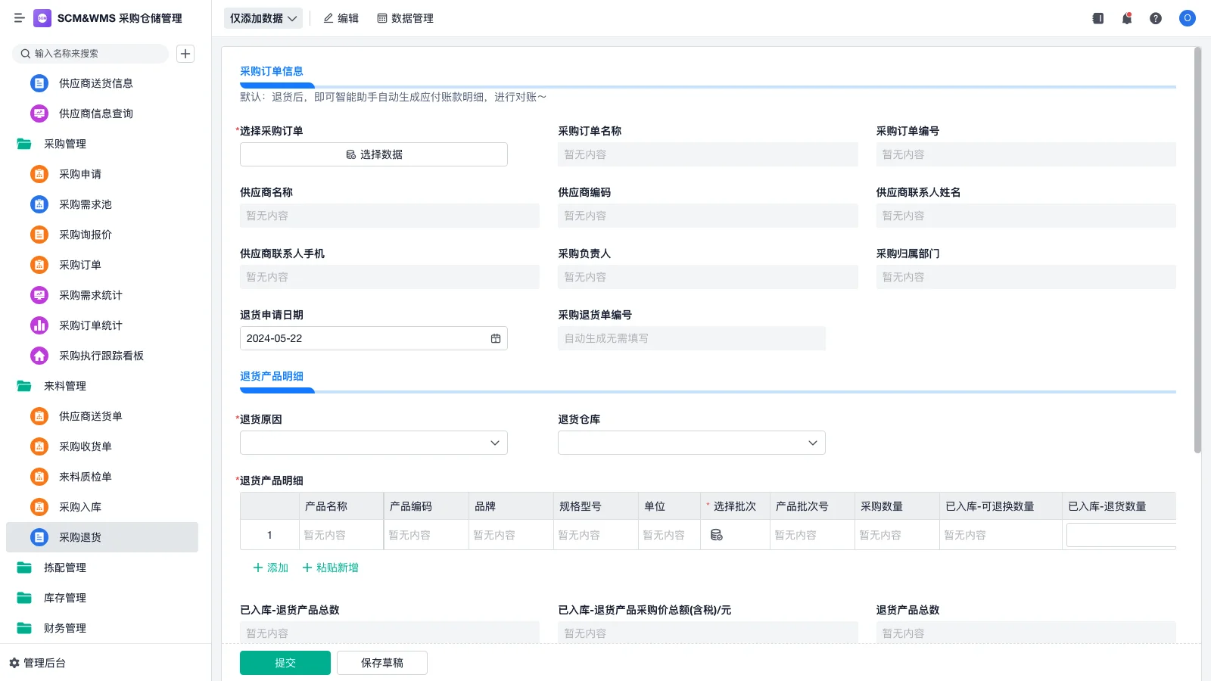Screen dimensions: 1211x681
Task: Open 管理后台 at the sidebar bottom
Action: click(x=37, y=663)
